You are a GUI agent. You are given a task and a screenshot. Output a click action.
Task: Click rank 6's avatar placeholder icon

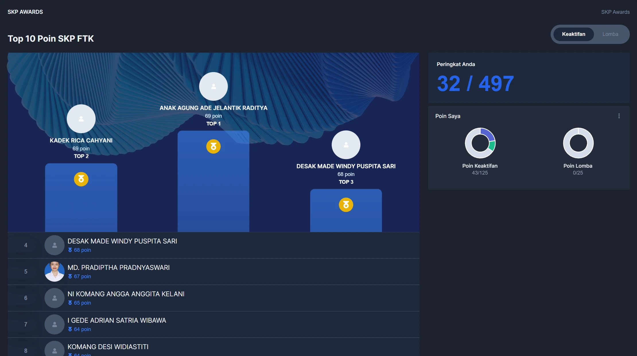click(x=54, y=298)
